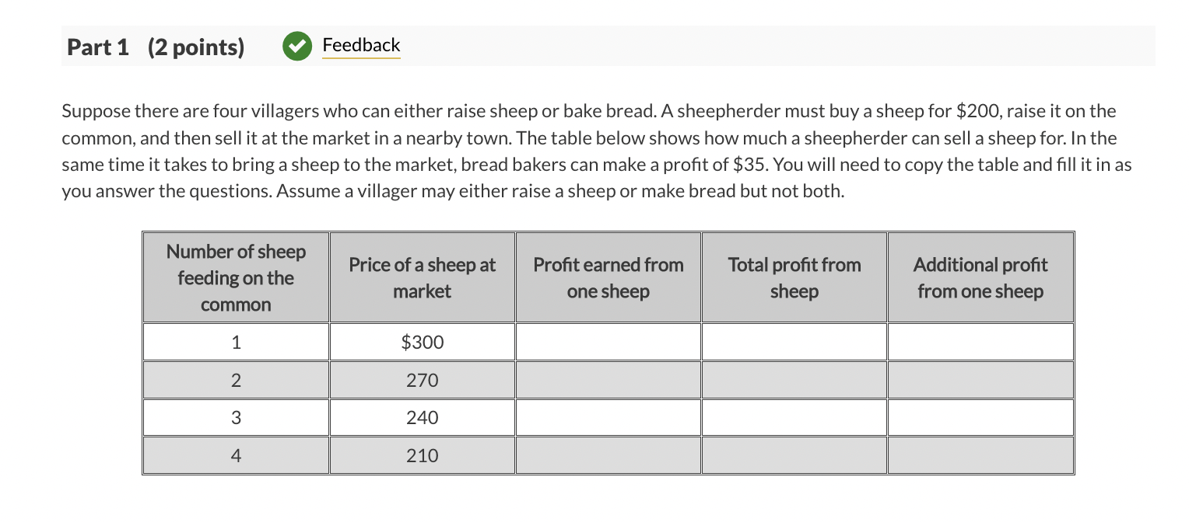Click the number 3 in the sheep column

(x=235, y=417)
